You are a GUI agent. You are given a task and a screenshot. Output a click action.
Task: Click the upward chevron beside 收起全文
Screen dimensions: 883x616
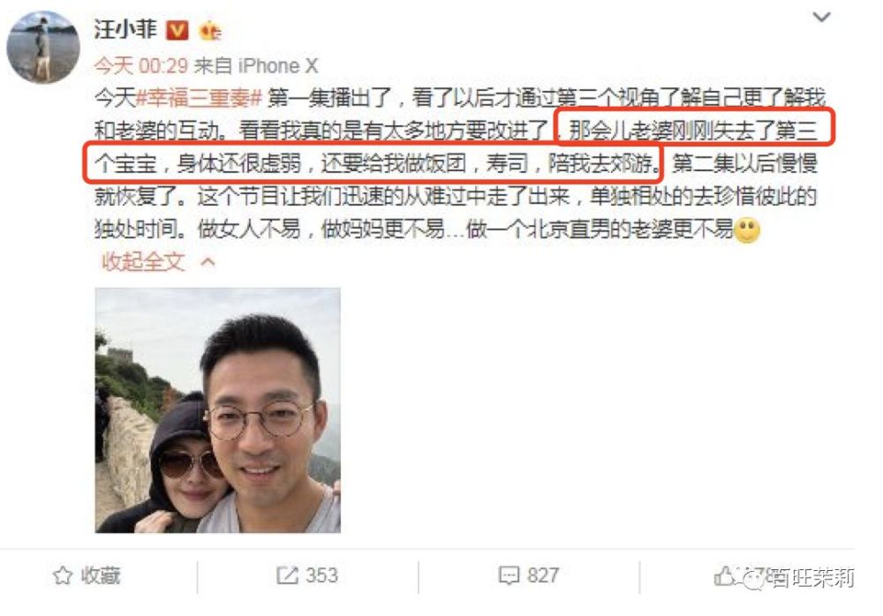pyautogui.click(x=208, y=261)
